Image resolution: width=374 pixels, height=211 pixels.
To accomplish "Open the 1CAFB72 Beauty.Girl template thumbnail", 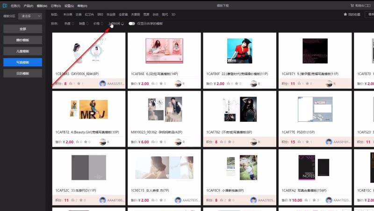I will click(x=89, y=109).
